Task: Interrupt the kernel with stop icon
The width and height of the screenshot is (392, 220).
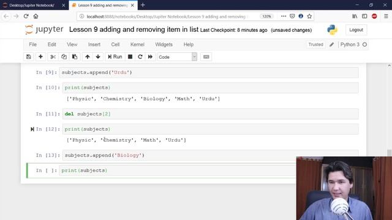Action: click(x=130, y=57)
